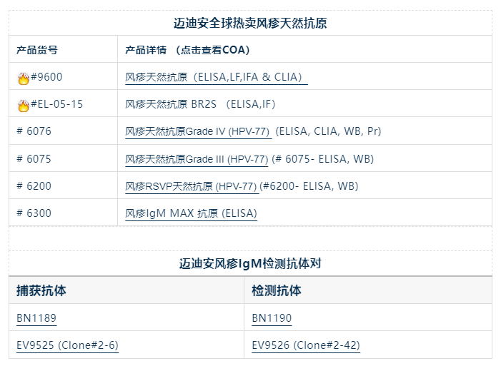Open the Grade III (HPV-77) antigen link
Image resolution: width=501 pixels, height=366 pixels.
(197, 159)
